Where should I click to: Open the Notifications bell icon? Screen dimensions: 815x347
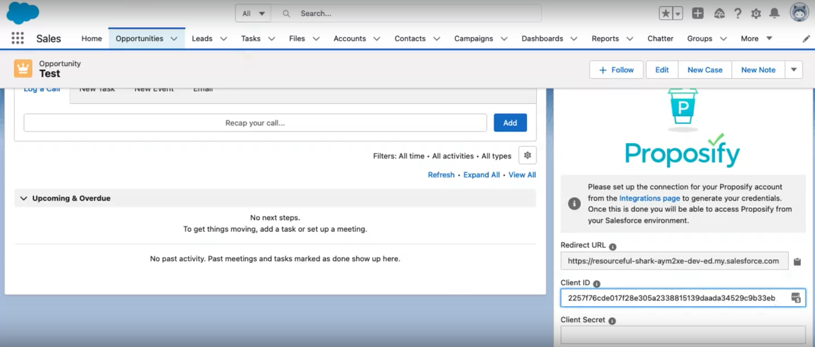pos(774,14)
